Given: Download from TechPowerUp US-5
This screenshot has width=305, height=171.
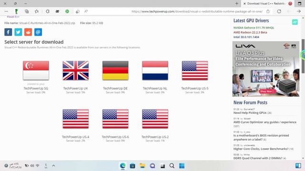Looking at the screenshot, I should pos(195,70).
